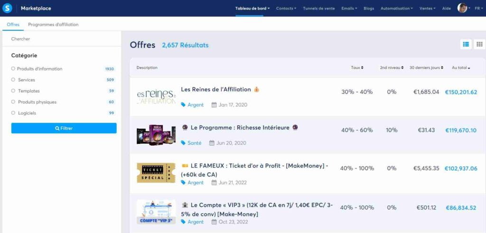The image size is (486, 233).
Task: Open the Contacts dropdown menu
Action: (286, 9)
